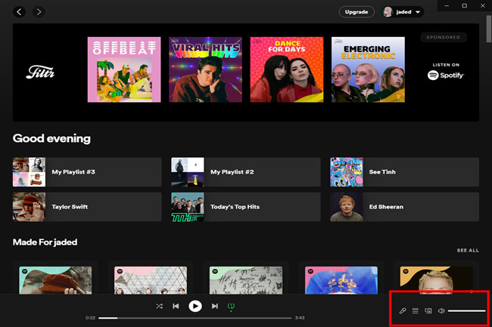Open the Dance For Days playlist cover
This screenshot has width=492, height=327.
[x=287, y=69]
